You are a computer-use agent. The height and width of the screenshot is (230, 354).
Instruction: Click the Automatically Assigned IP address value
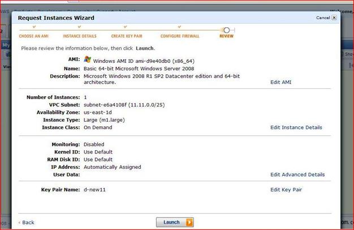(x=112, y=167)
